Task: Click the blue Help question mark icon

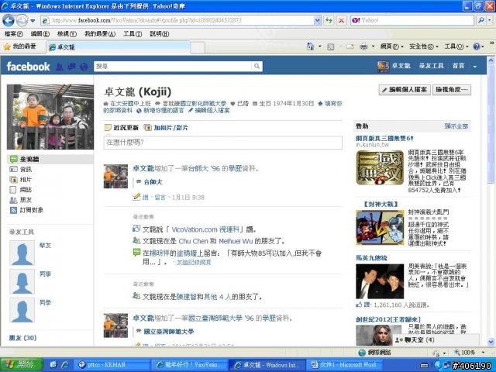Action: [x=477, y=46]
